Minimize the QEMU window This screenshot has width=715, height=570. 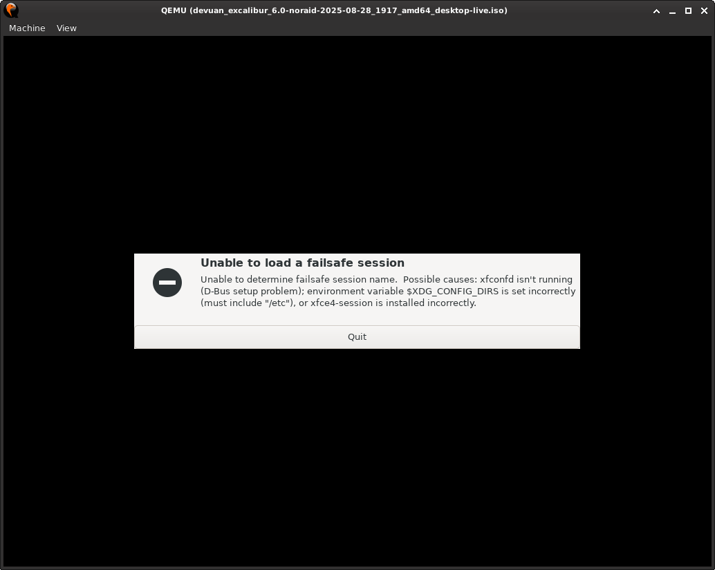(672, 11)
